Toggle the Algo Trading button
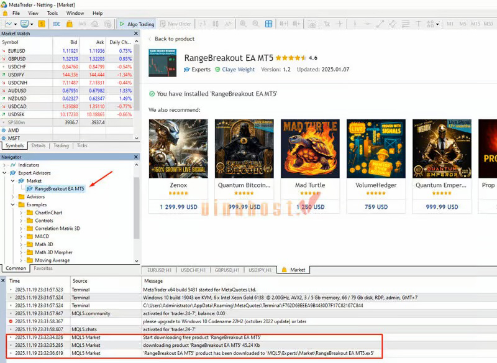 [x=136, y=24]
